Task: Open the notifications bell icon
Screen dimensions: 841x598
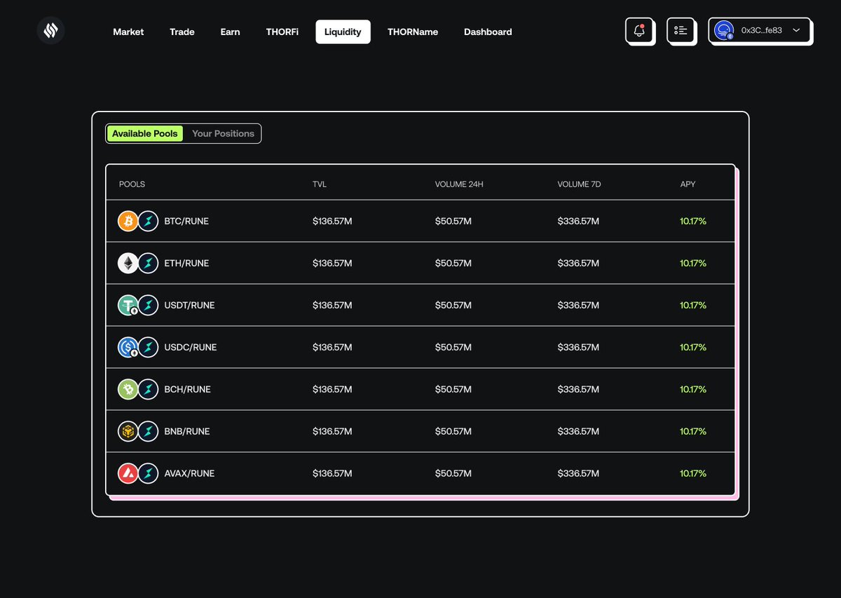Action: click(639, 31)
